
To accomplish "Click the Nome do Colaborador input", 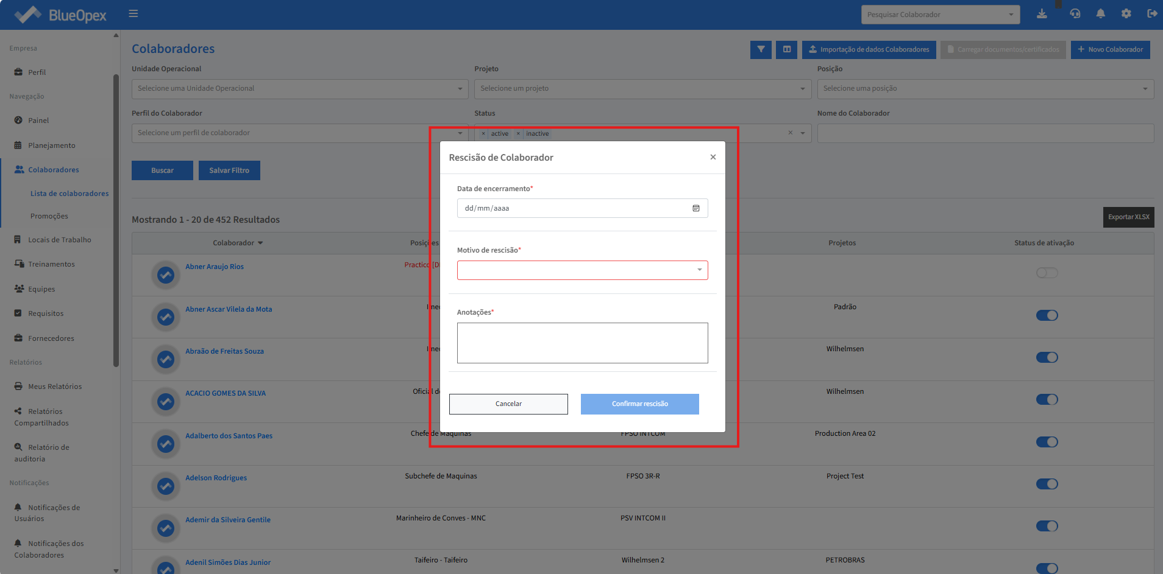I will click(986, 133).
